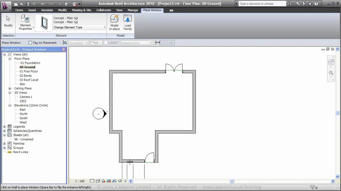
Task: Select the North elevation in browser
Action: (x=23, y=114)
